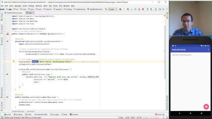
Task: Click the lightbulb quick-fix icon in gutter
Action: click(x=14, y=61)
